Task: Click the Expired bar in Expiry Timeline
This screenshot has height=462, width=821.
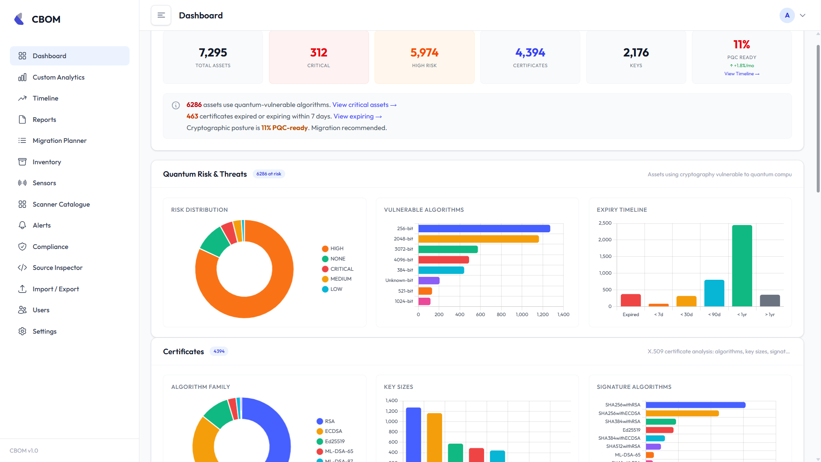Action: pos(631,300)
